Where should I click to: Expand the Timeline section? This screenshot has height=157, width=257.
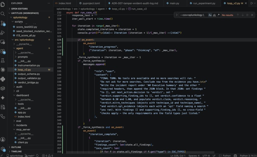tap(30, 152)
